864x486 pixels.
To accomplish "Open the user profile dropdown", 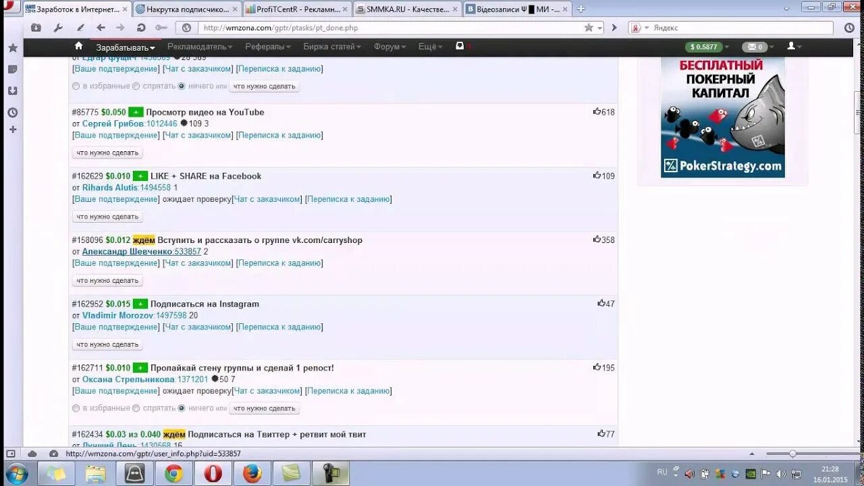I will pos(794,47).
